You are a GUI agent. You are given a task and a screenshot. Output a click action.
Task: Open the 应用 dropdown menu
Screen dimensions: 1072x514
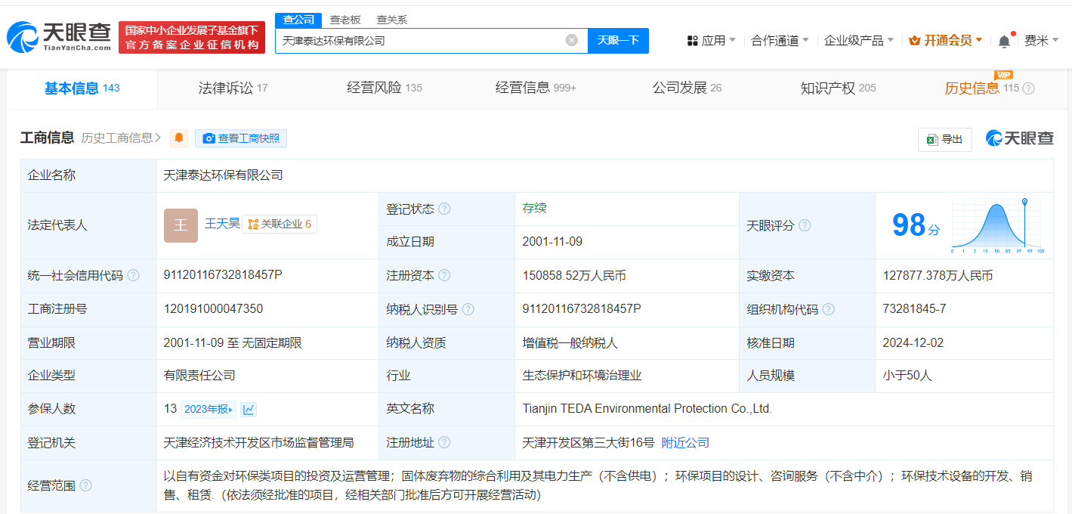coord(711,41)
